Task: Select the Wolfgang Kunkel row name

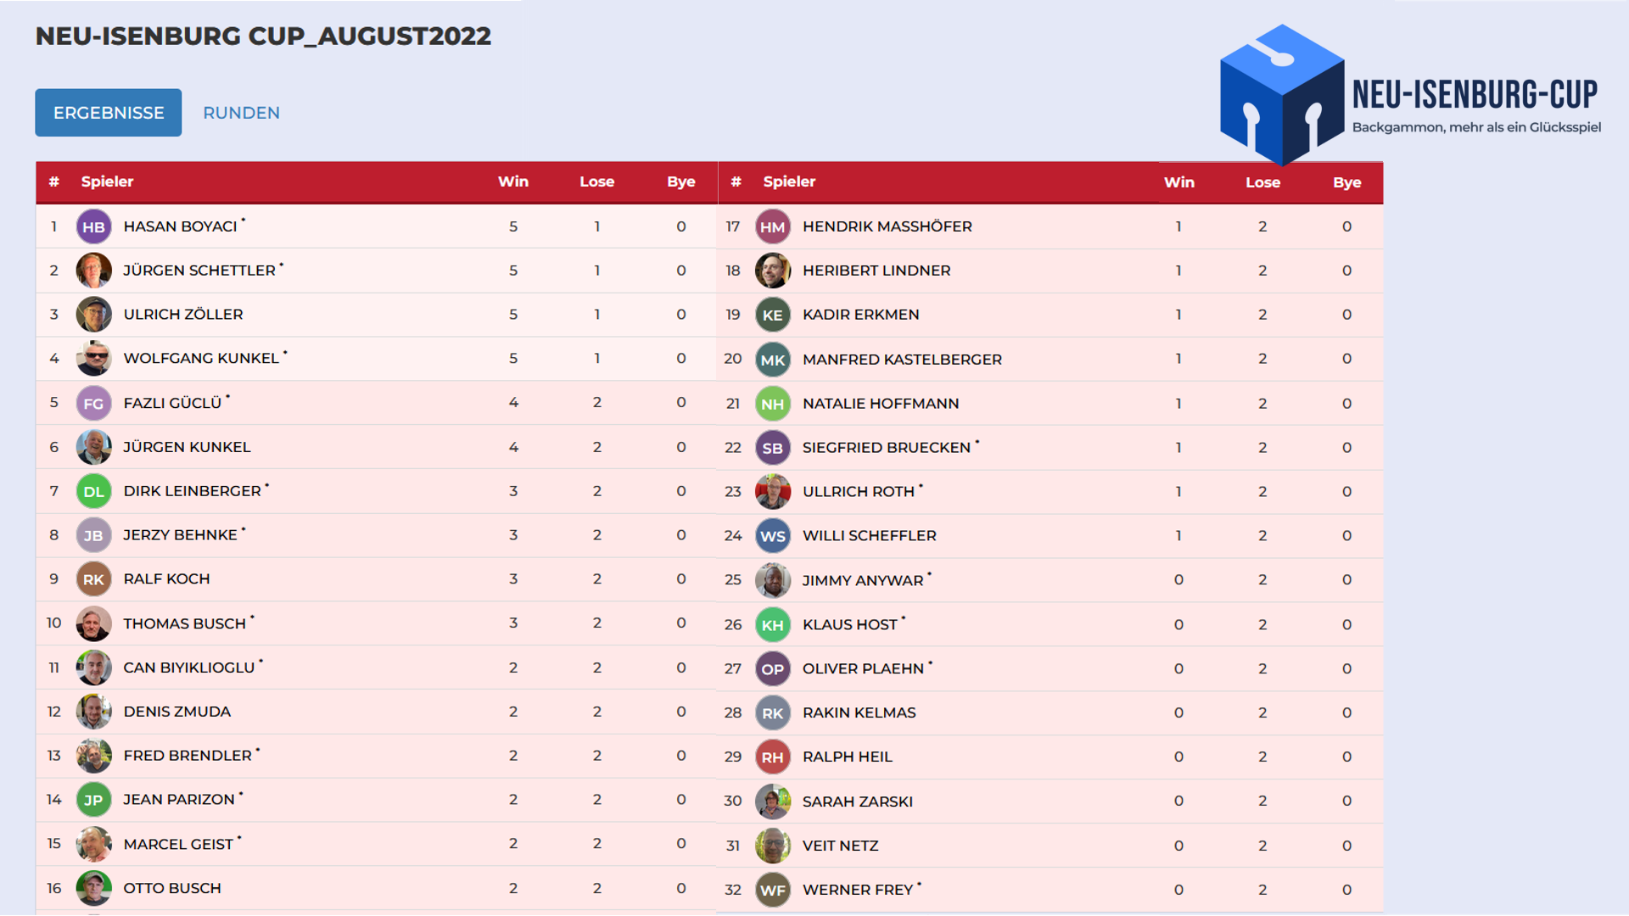Action: (x=201, y=359)
